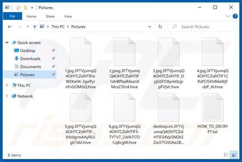Expand the This PC tree node
Image resolution: width=242 pixels, height=162 pixels.
click(7, 85)
